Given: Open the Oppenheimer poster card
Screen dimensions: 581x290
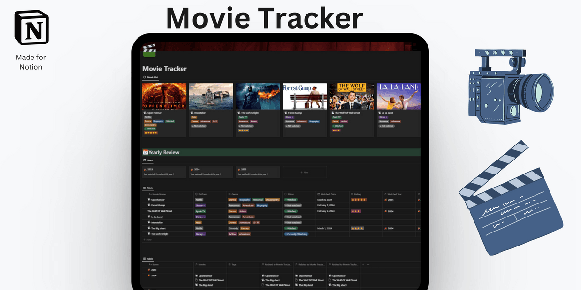Looking at the screenshot, I should [164, 96].
